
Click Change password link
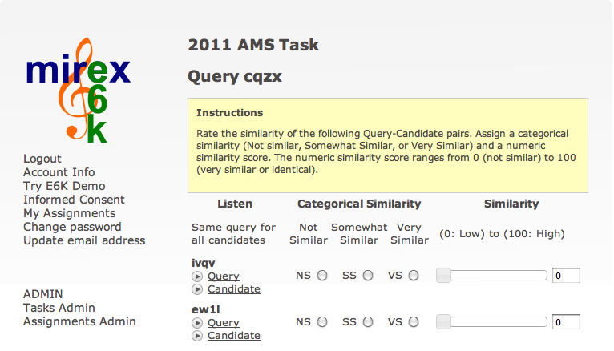[x=72, y=227]
